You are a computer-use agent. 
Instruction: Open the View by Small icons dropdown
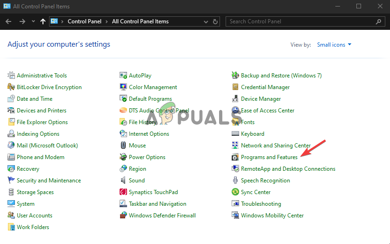point(334,45)
